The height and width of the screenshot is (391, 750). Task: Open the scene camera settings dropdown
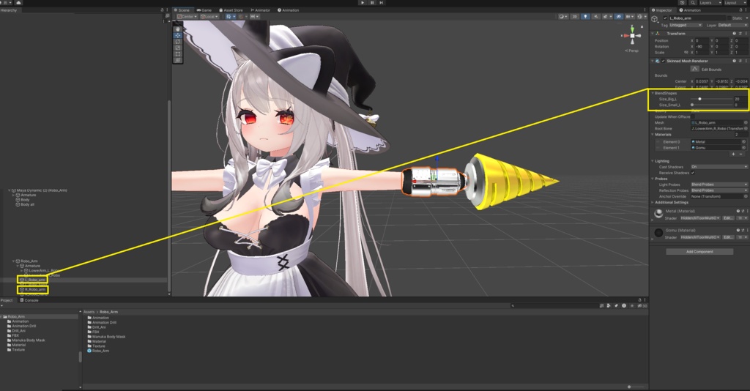coord(629,17)
